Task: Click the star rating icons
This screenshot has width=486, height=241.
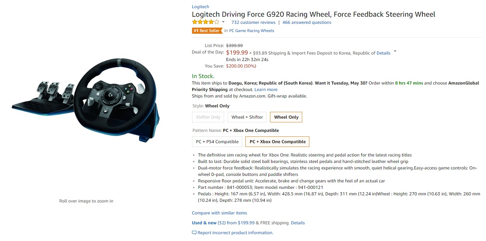Action: tap(205, 22)
